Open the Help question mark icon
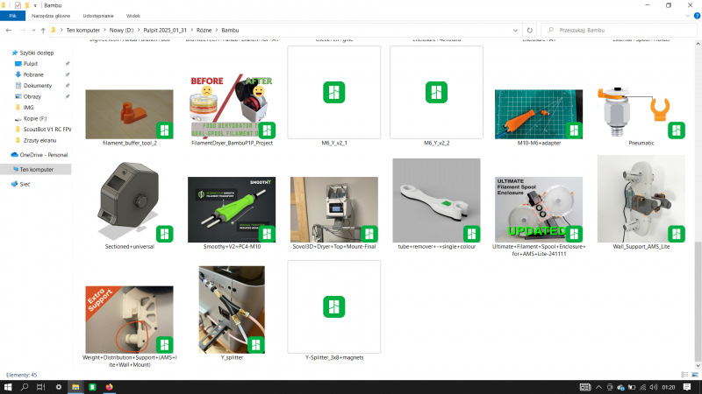This screenshot has height=394, width=702. click(x=697, y=16)
